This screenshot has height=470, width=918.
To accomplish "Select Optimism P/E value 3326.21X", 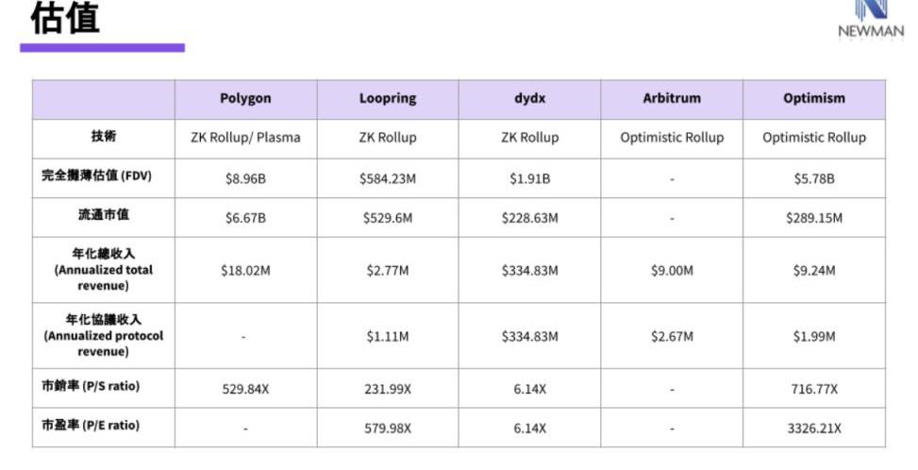I will pos(813,428).
